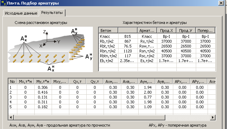Switch to the Исходные данные tab
Screen dimensions: 227x129
21,13
